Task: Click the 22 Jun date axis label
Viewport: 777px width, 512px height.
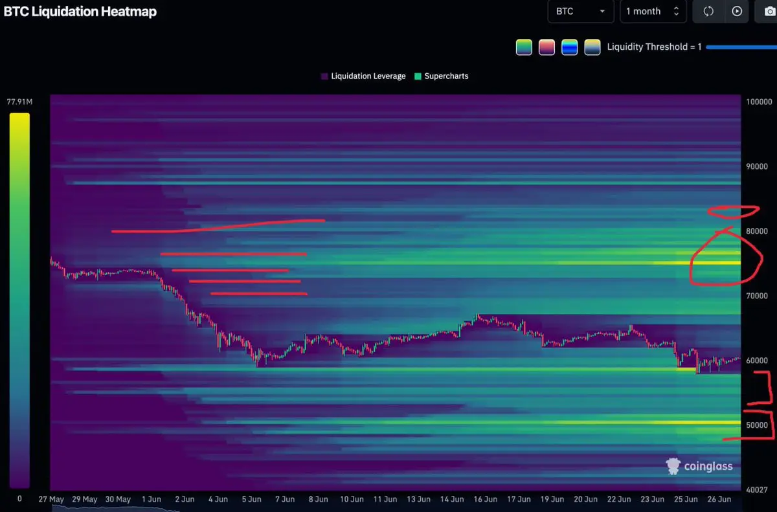Action: pyautogui.click(x=619, y=499)
